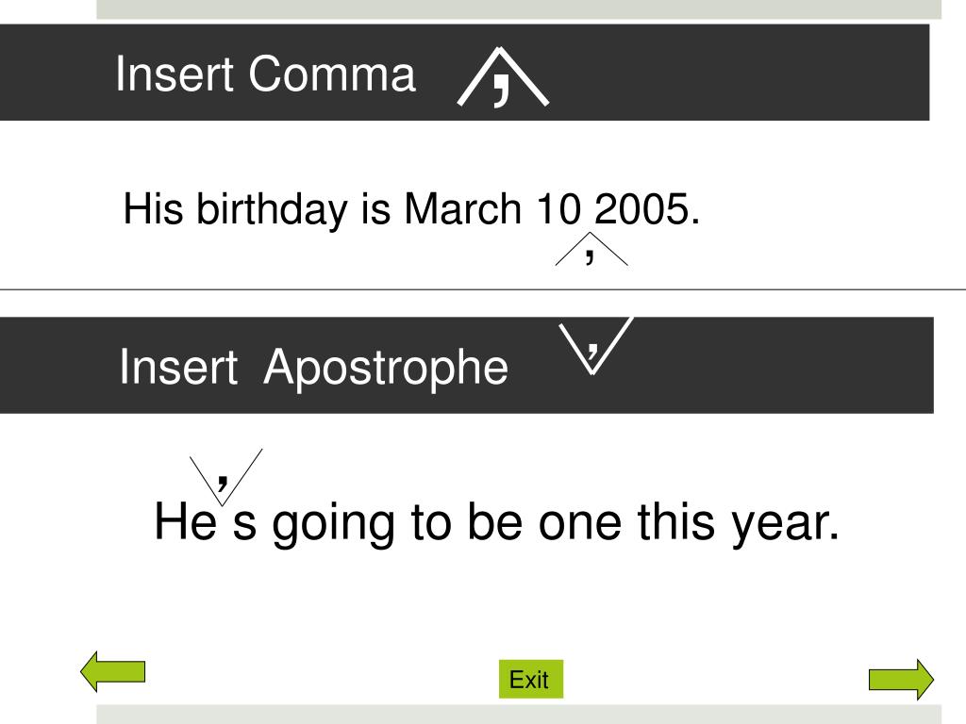
Task: Click the word this in second sentence
Action: (675, 520)
